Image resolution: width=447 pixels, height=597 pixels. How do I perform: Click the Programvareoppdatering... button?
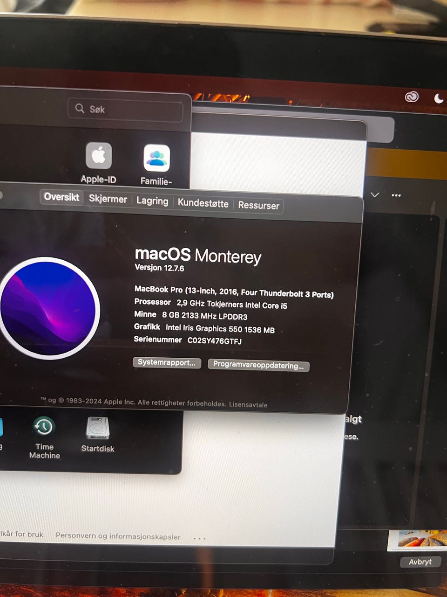point(258,365)
